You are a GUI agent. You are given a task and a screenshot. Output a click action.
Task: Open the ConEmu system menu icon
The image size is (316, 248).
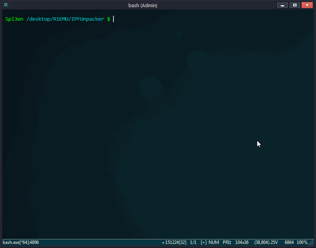click(6, 5)
